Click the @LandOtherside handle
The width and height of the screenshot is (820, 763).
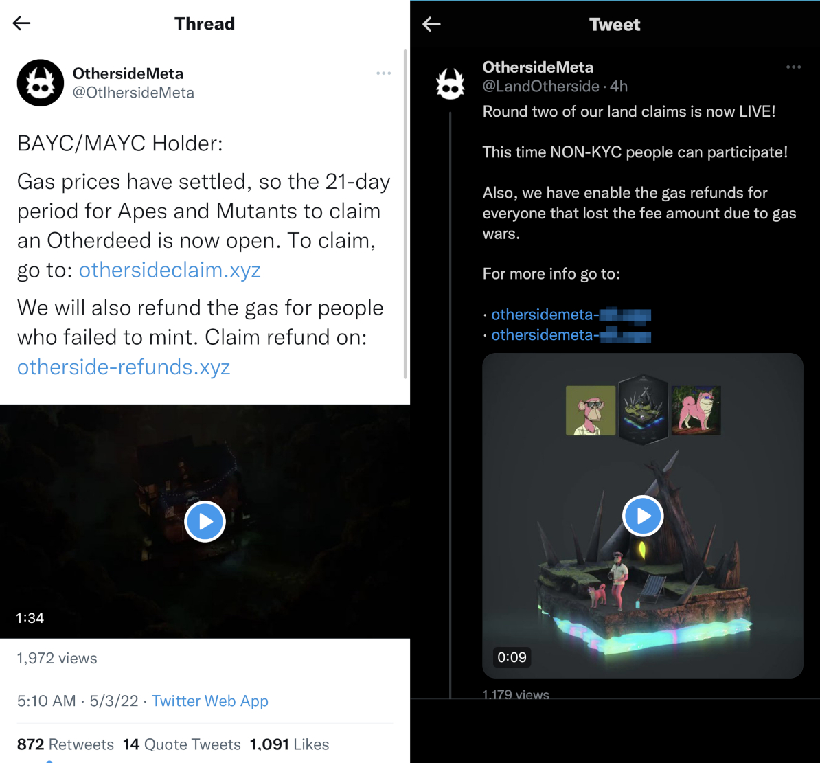(540, 87)
